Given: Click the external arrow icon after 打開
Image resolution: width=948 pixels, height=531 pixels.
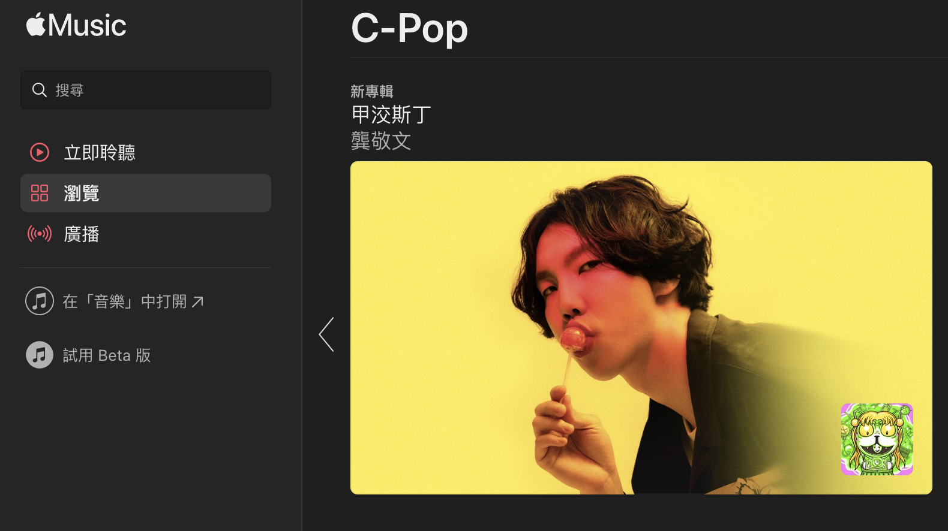Looking at the screenshot, I should 197,301.
